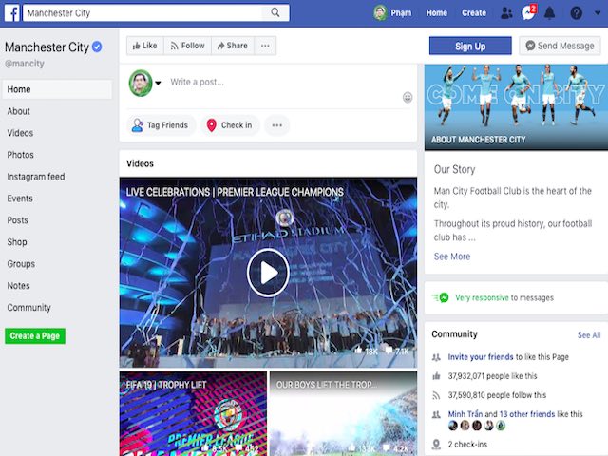Click the Videos section heading
The height and width of the screenshot is (456, 608).
click(140, 163)
